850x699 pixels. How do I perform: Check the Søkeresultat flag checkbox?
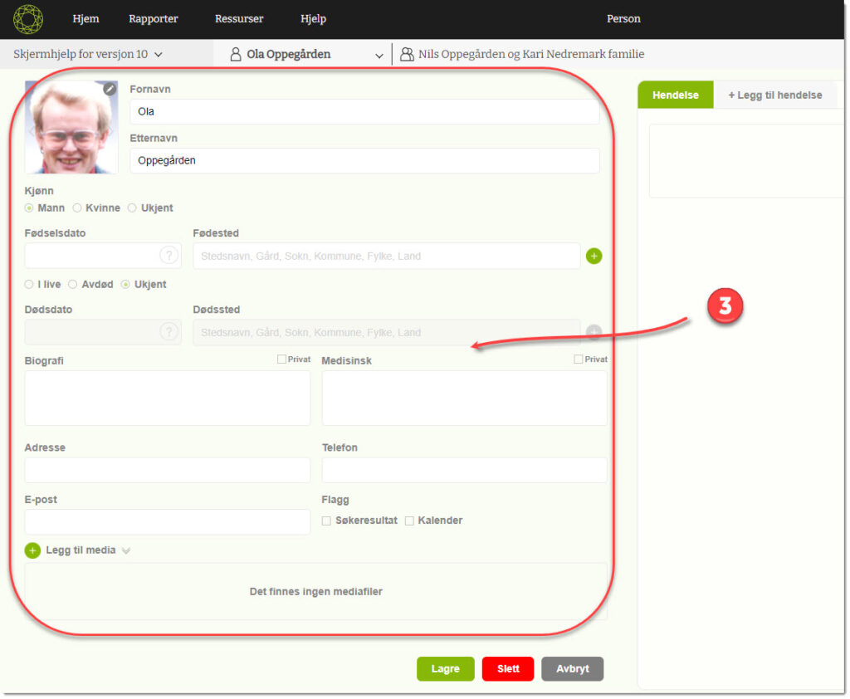click(x=326, y=521)
